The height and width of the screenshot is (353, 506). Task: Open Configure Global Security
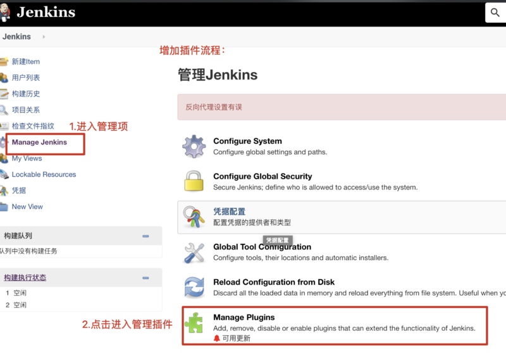coord(262,176)
